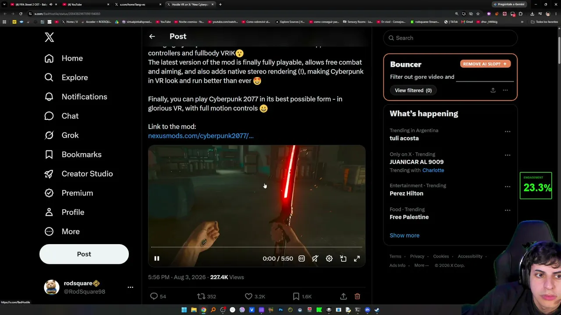Reload the page in Chrome
Screen dimensions: 561x315
pyautogui.click(x=21, y=14)
